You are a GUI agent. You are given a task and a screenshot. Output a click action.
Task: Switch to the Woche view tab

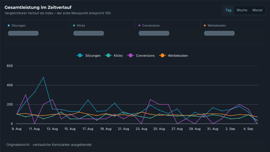[x=242, y=10]
